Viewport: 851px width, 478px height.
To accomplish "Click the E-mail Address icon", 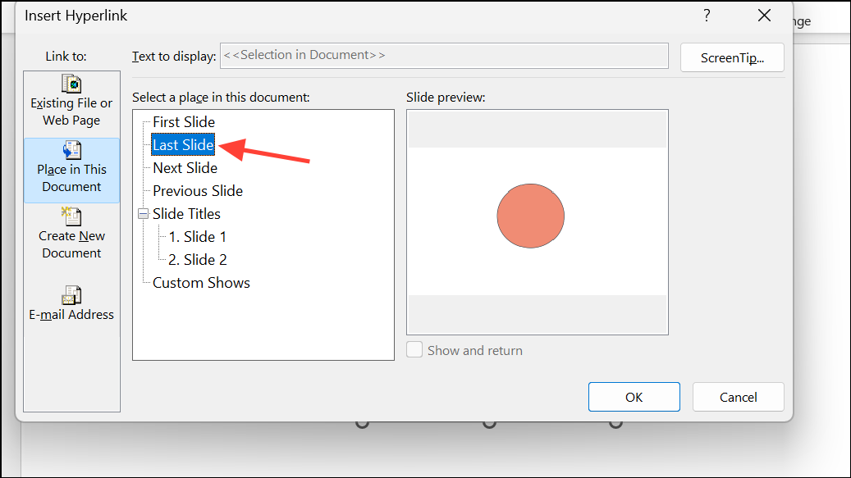I will coord(71,294).
